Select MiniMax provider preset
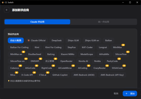The width and height of the screenshot is (141, 99). click(117, 47)
